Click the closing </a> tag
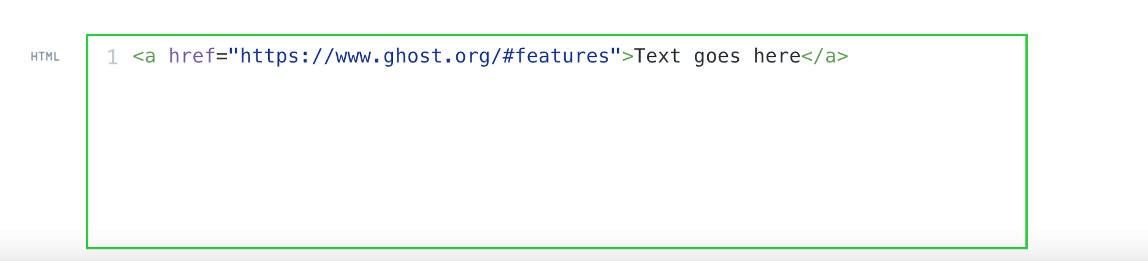1148x261 pixels. 825,56
